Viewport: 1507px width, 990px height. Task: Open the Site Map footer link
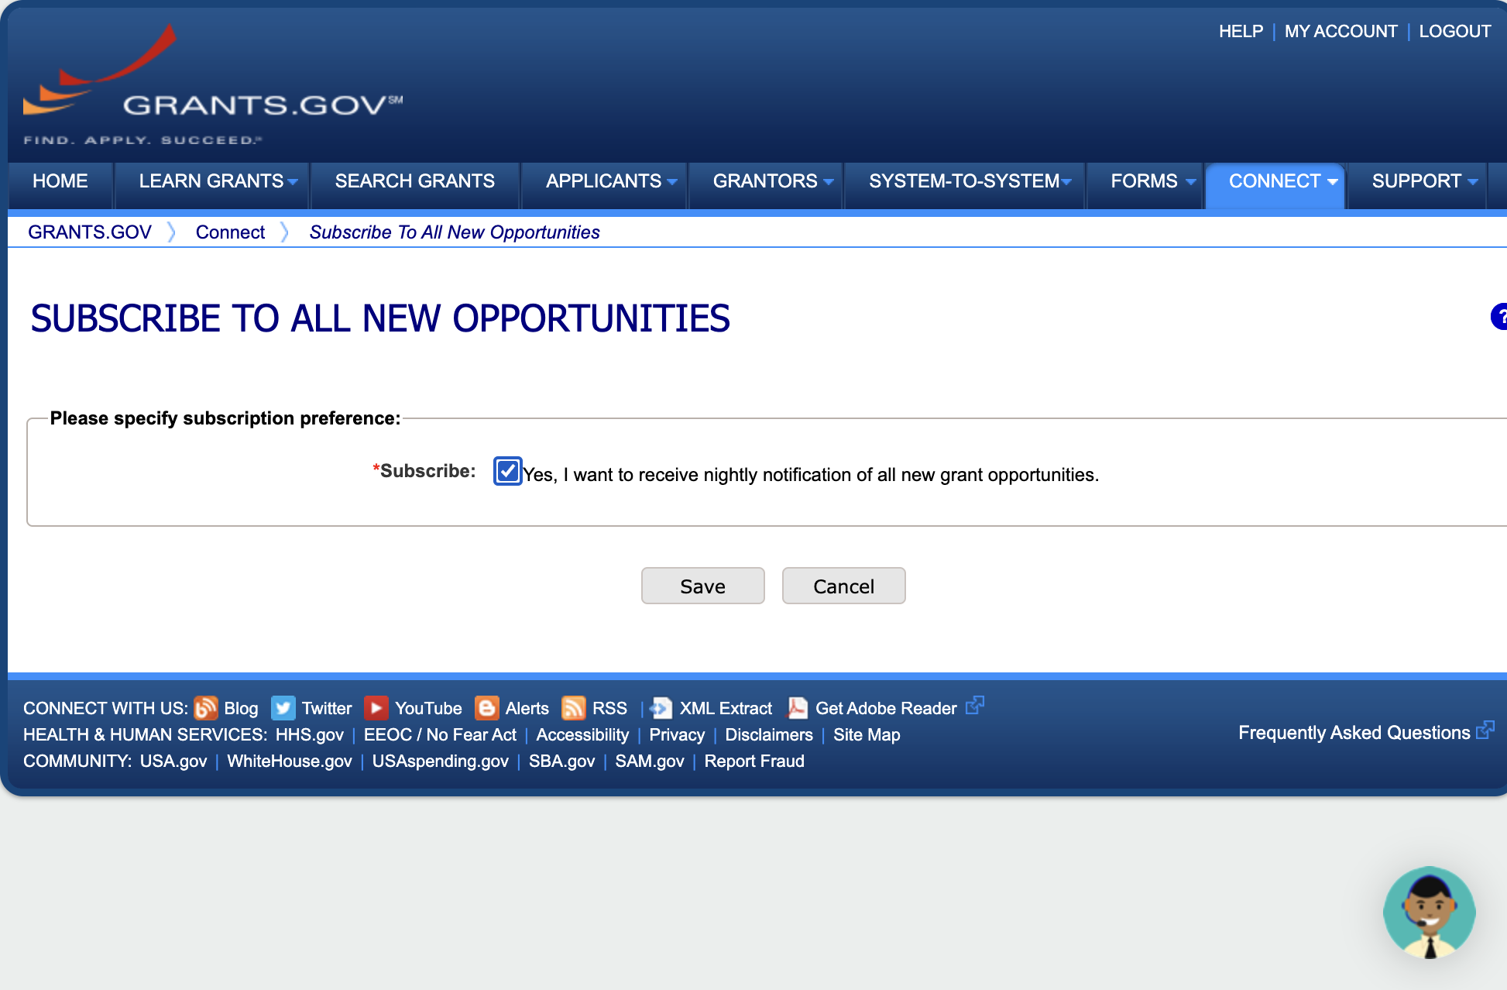pos(867,734)
